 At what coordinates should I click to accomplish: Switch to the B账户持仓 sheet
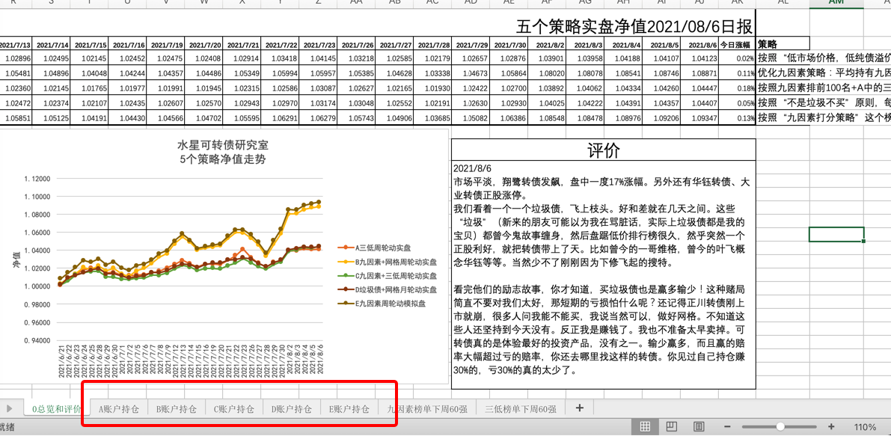[177, 409]
